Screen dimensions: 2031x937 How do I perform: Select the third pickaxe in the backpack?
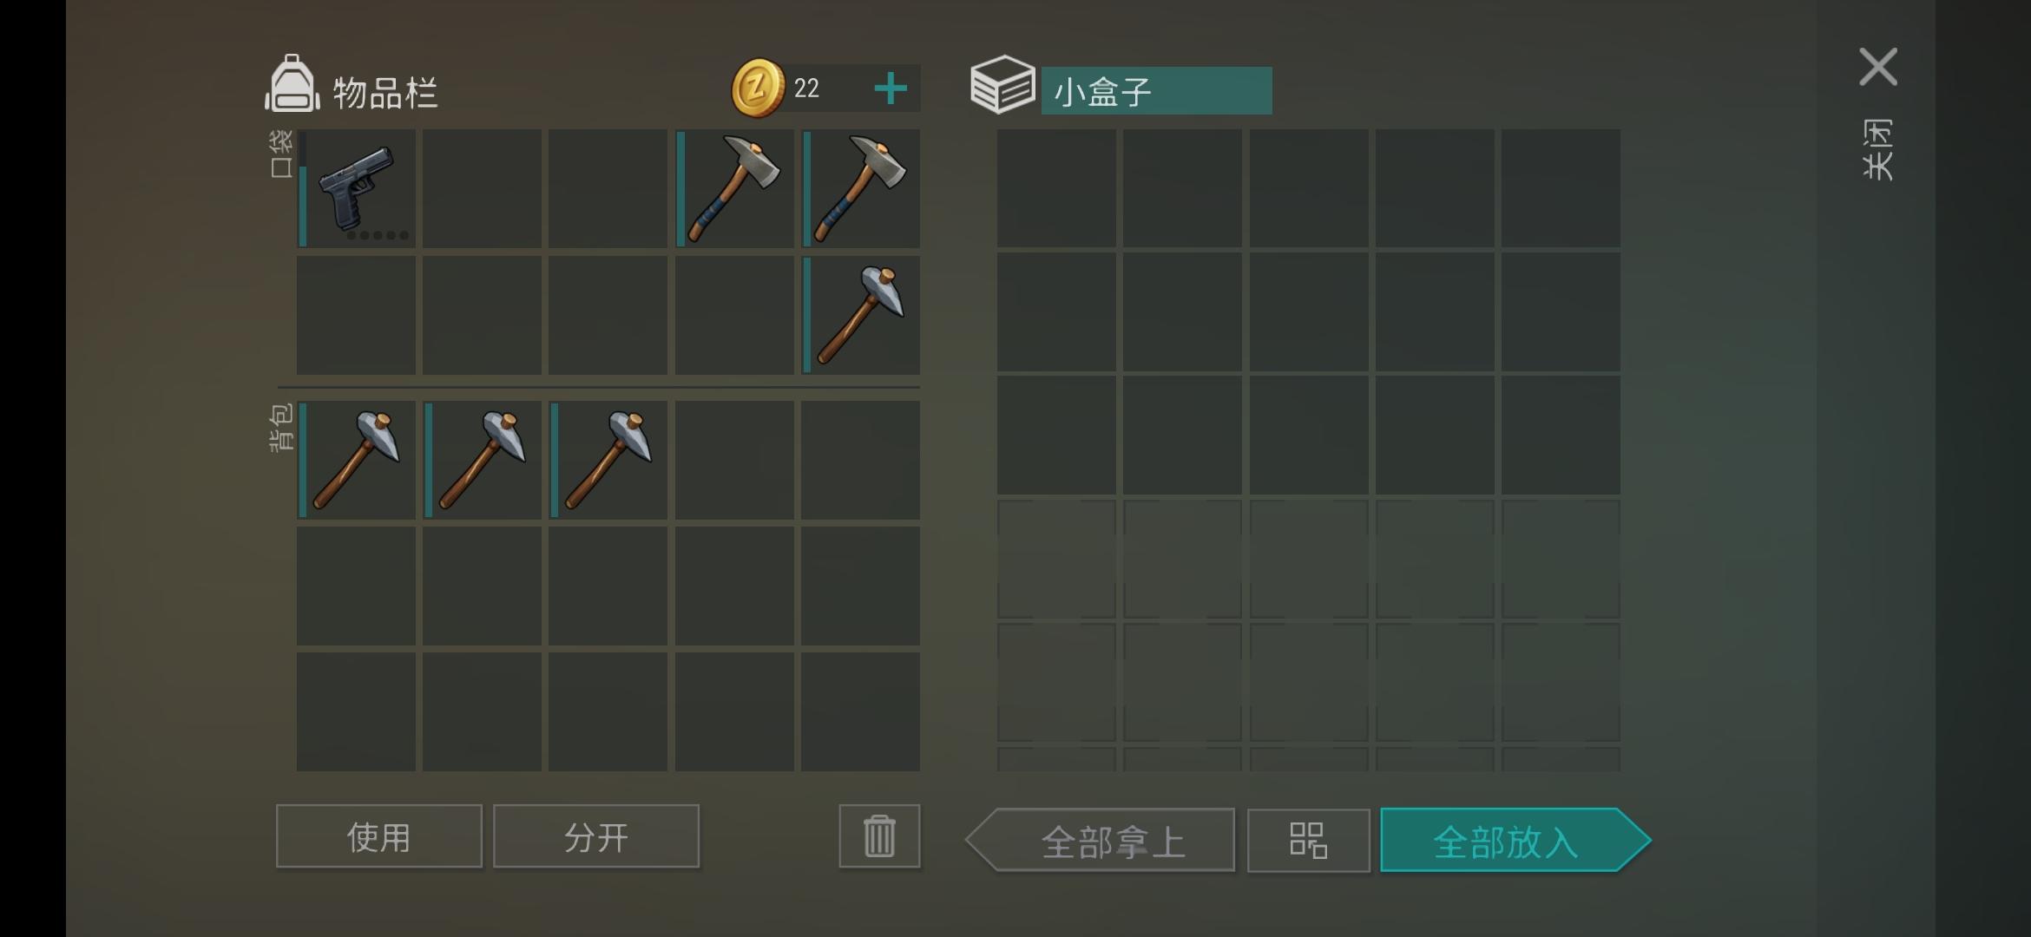pyautogui.click(x=608, y=460)
